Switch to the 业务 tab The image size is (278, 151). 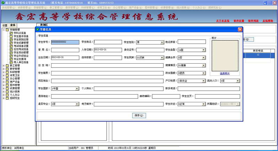click(13, 25)
